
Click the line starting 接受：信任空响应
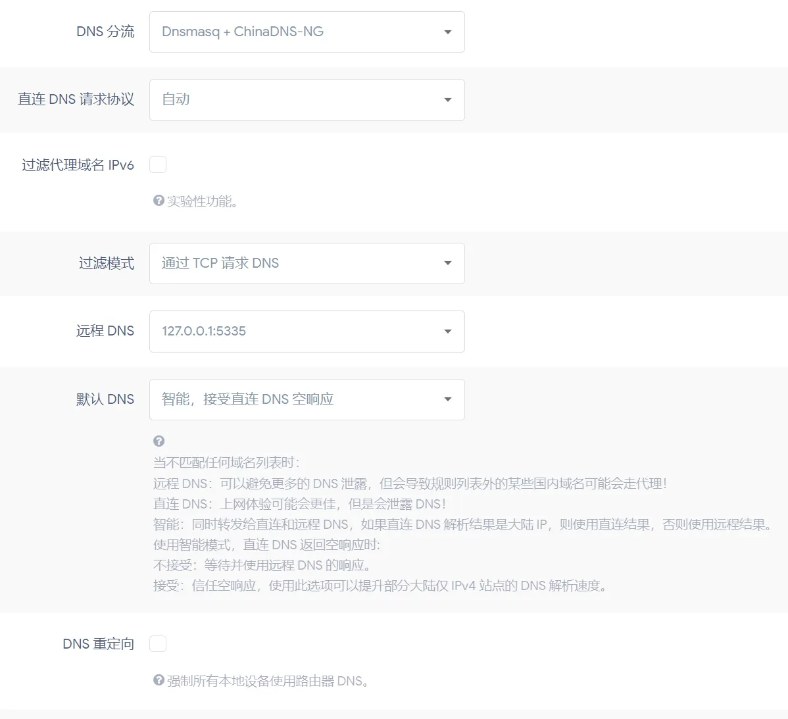tap(380, 586)
